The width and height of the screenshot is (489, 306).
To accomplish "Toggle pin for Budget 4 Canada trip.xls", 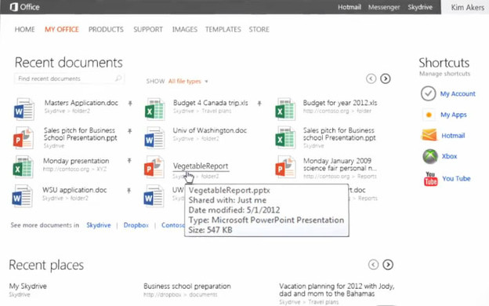I will coord(259,104).
